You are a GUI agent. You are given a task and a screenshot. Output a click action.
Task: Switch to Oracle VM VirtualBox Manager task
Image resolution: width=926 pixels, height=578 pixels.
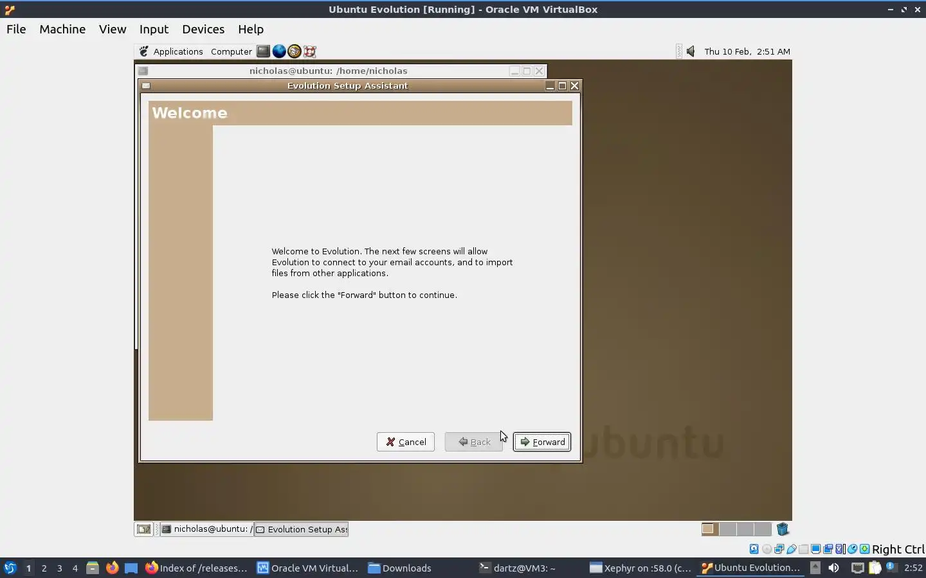pyautogui.click(x=308, y=568)
